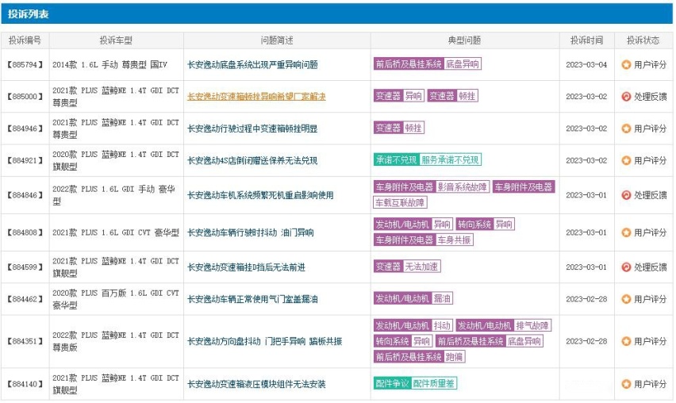Open complaint 长安逸动车辆正常使用气门室盖漏油
Screen dimensions: 676x403
pyautogui.click(x=252, y=299)
